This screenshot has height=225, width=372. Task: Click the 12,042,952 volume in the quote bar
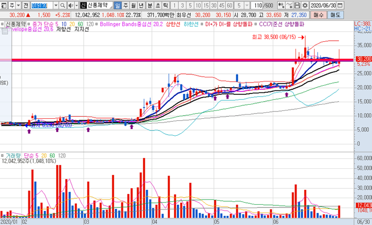click(87, 15)
